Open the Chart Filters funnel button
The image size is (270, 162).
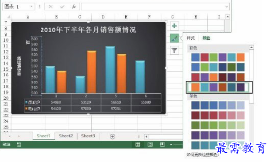(174, 50)
